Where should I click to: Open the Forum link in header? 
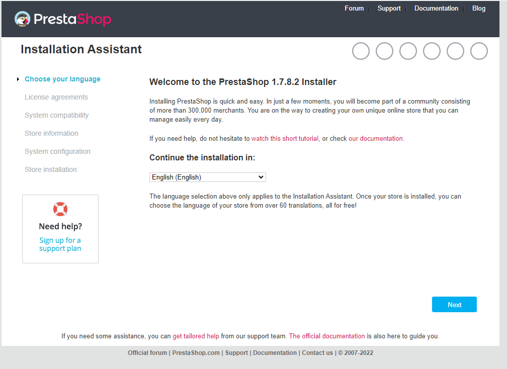[354, 9]
